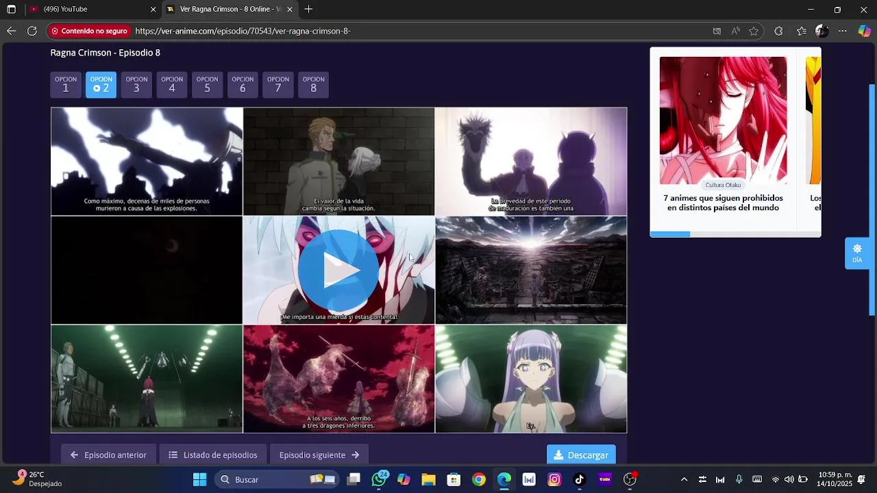This screenshot has width=877, height=493.
Task: Open Copilot app in taskbar
Action: point(404,479)
